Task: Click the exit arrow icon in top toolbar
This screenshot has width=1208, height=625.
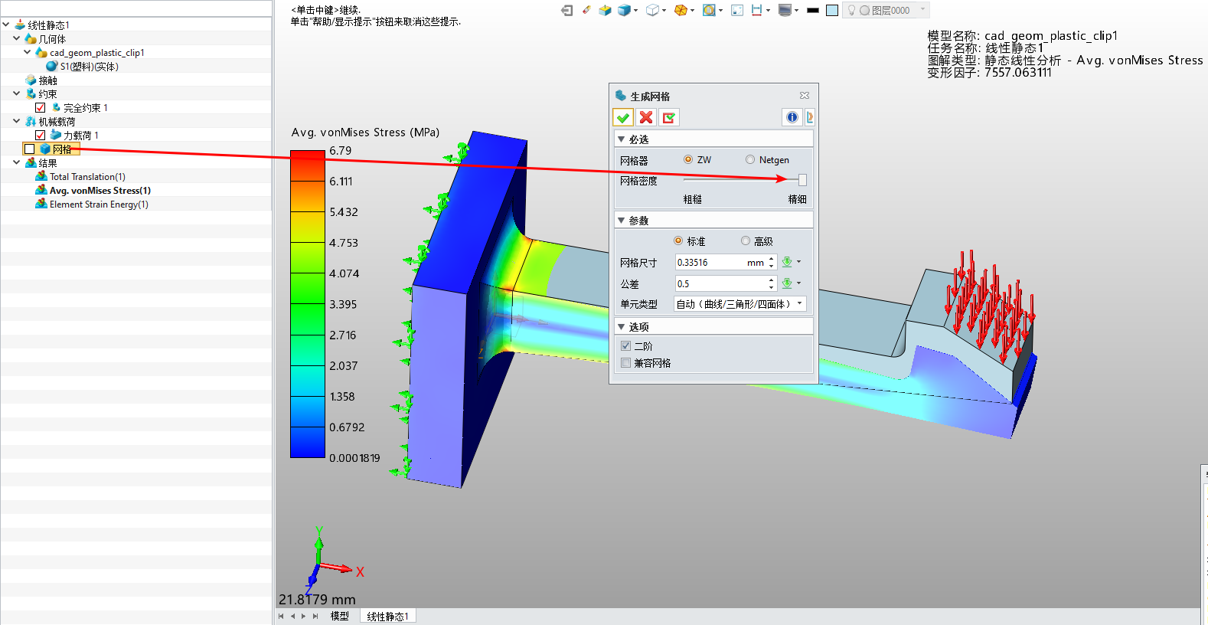Action: point(567,10)
